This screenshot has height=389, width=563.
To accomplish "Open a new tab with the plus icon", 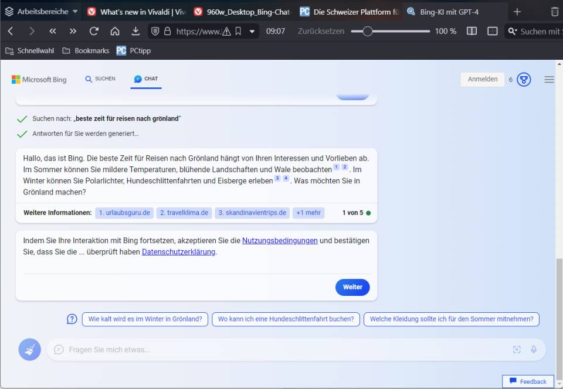I will (x=517, y=12).
